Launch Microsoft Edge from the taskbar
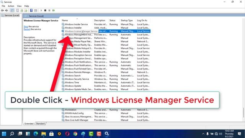Viewport: 245px width, 138px height. click(36, 134)
